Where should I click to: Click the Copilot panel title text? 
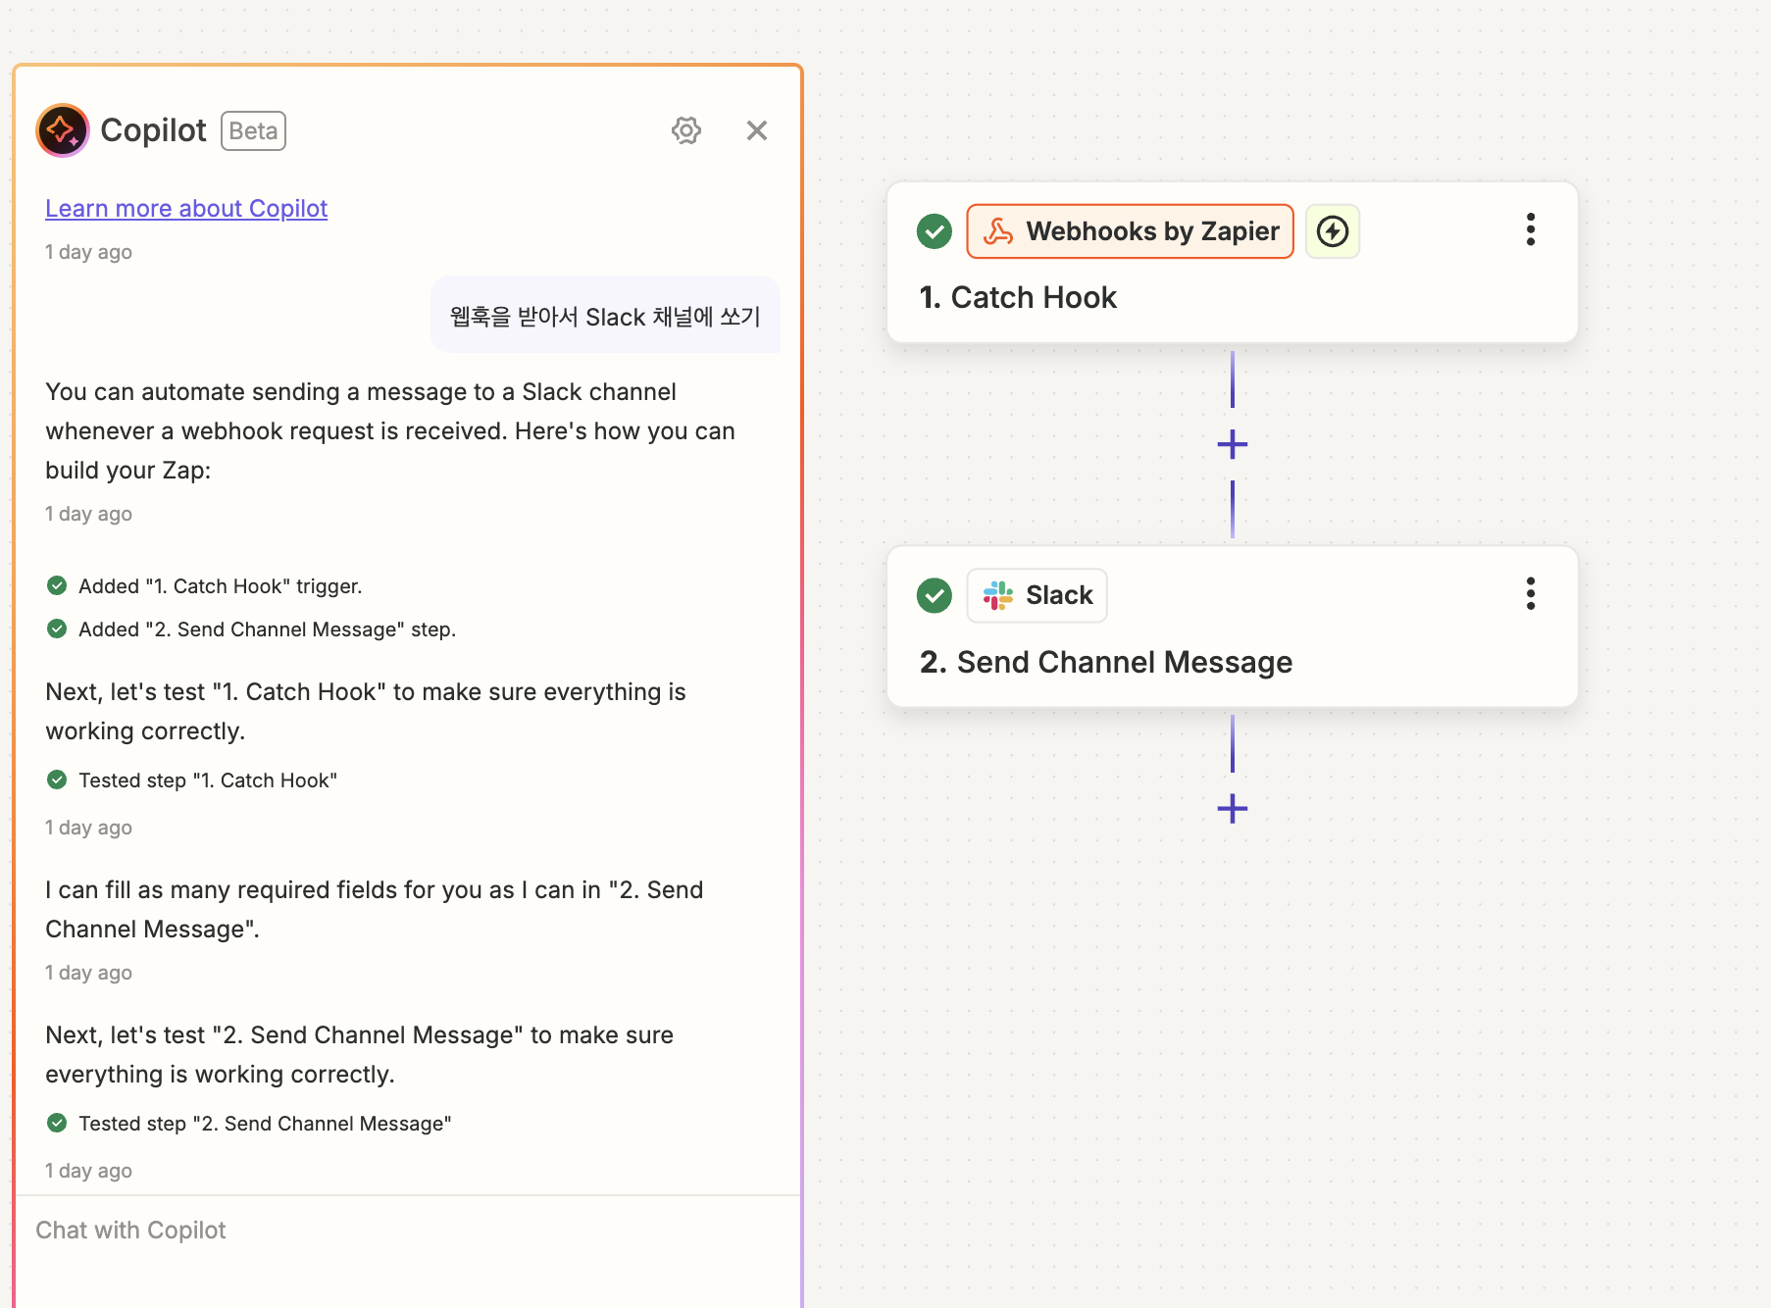[153, 130]
